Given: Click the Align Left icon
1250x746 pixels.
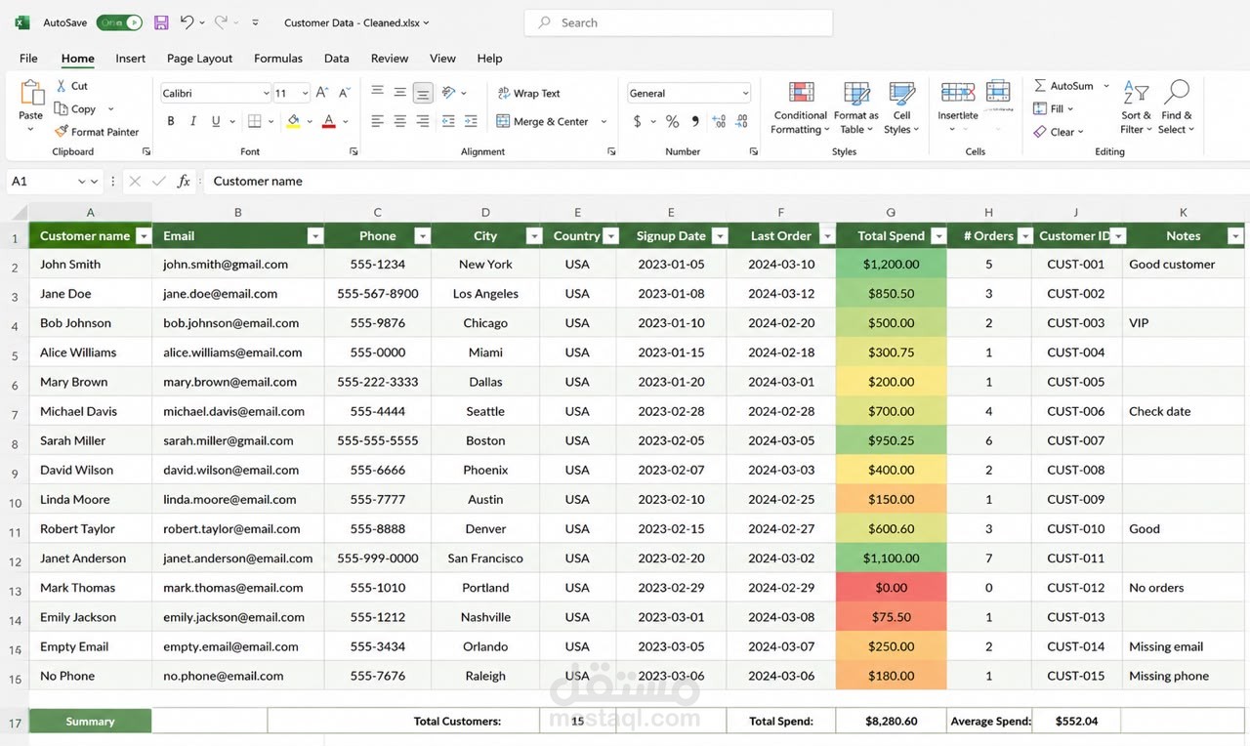Looking at the screenshot, I should pyautogui.click(x=377, y=121).
